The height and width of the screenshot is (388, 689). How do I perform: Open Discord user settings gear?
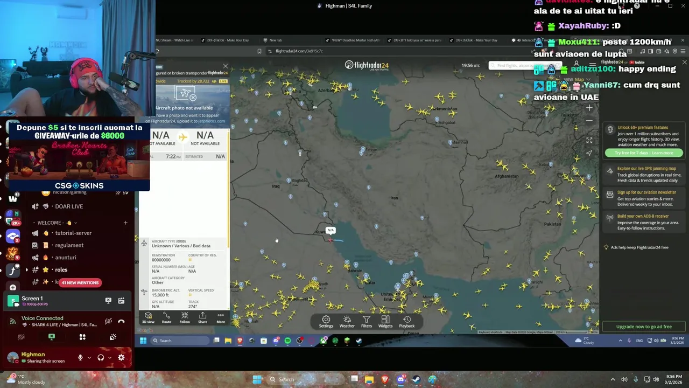click(x=121, y=357)
